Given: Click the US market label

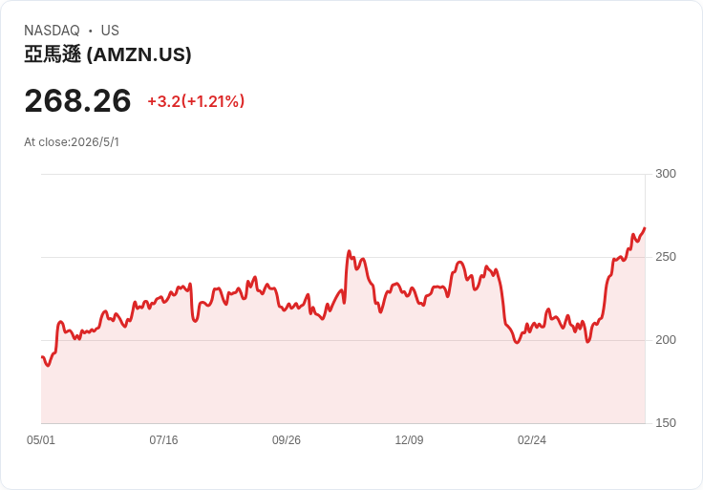Looking at the screenshot, I should tap(110, 31).
